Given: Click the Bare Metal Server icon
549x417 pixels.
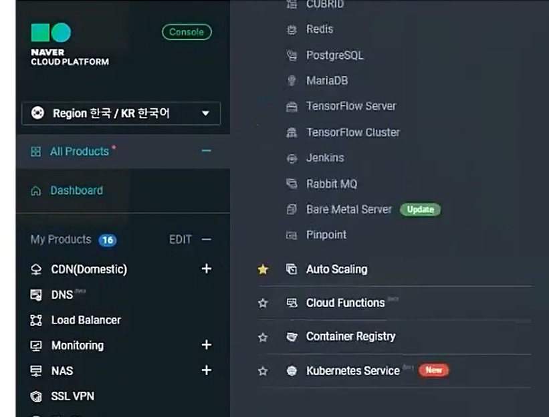Looking at the screenshot, I should click(x=292, y=209).
